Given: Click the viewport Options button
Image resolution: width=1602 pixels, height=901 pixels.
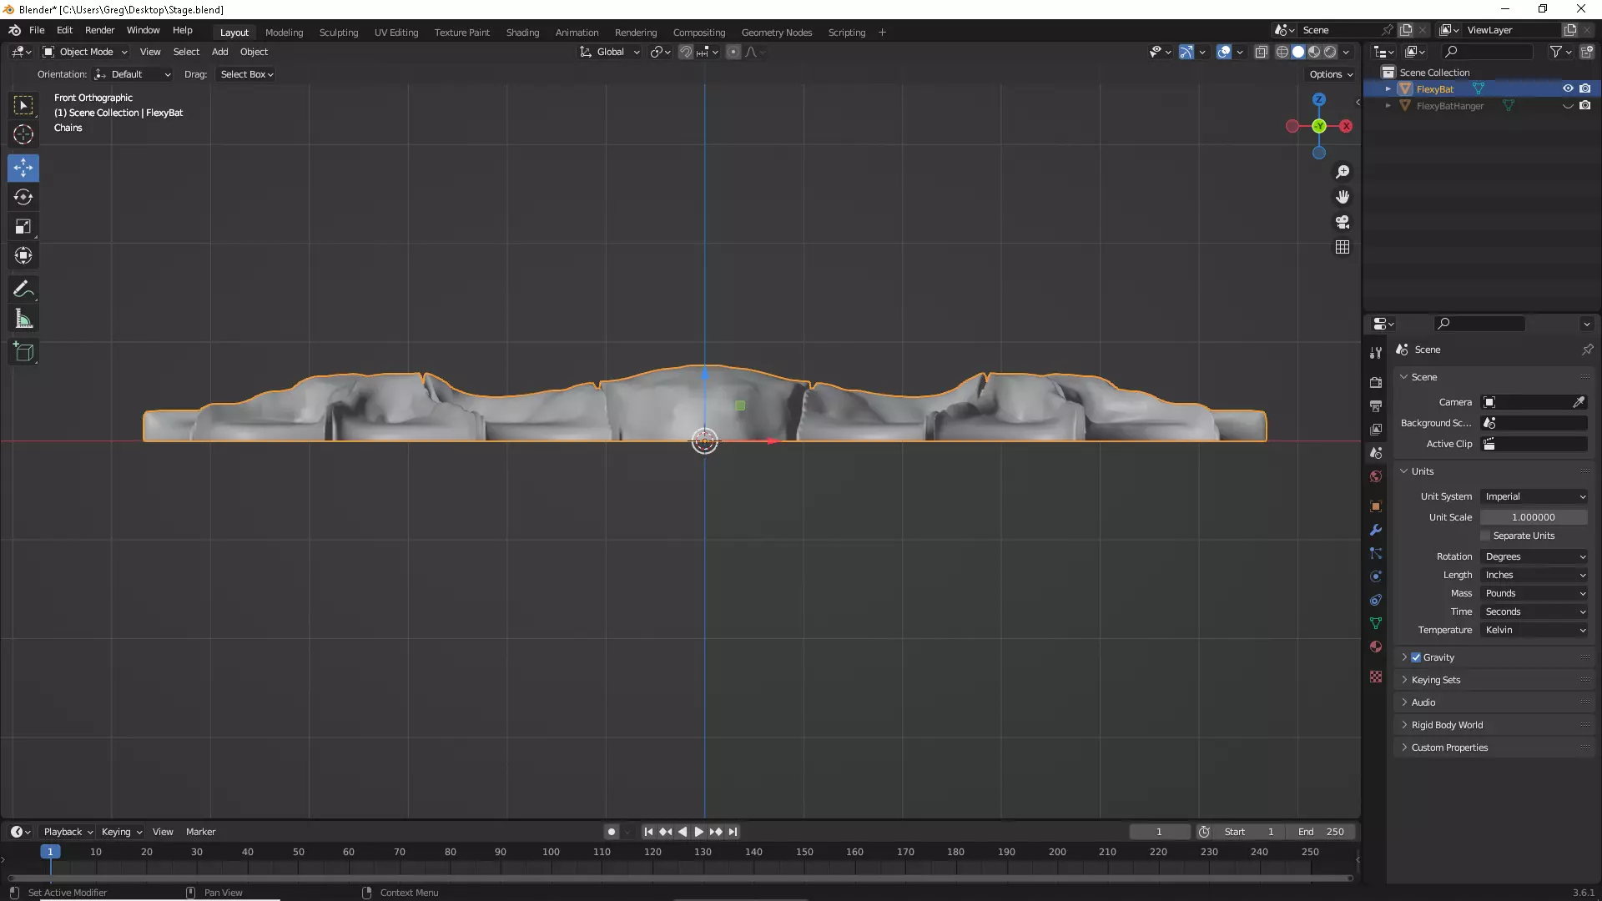Looking at the screenshot, I should 1331,74.
